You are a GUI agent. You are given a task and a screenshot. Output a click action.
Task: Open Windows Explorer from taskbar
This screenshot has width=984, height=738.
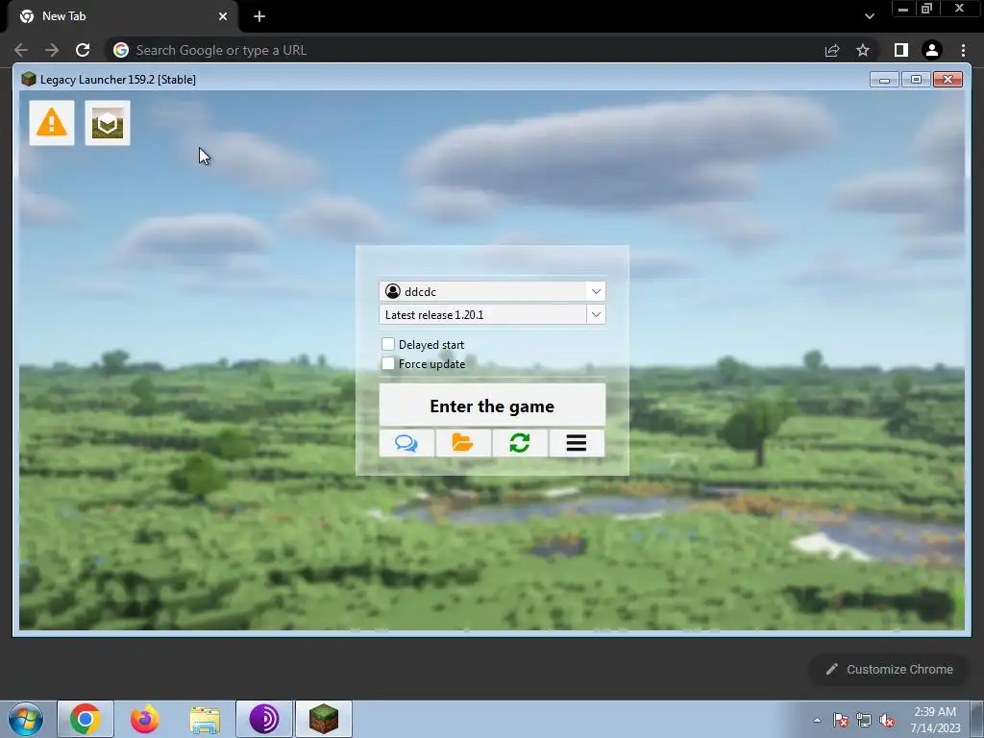pos(205,719)
